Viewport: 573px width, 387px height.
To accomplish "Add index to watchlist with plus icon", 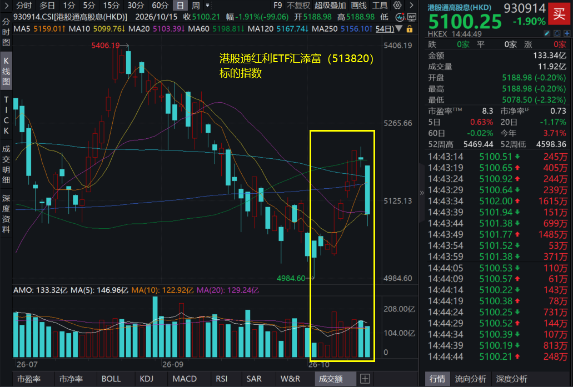I will click(567, 33).
